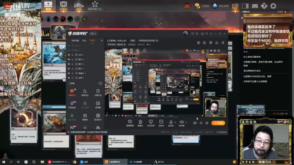Toggle lock icon of 摄像头 1 source
This screenshot has width=294, height=165.
point(72,73)
